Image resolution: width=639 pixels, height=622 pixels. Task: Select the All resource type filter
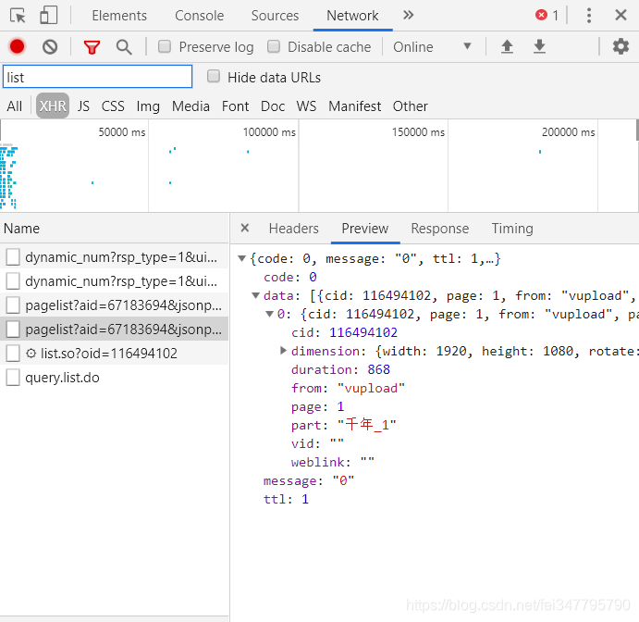(15, 106)
